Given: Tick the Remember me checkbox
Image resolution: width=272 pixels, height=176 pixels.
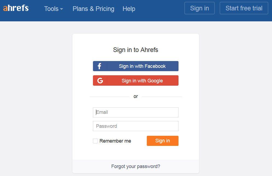Looking at the screenshot, I should pos(95,141).
